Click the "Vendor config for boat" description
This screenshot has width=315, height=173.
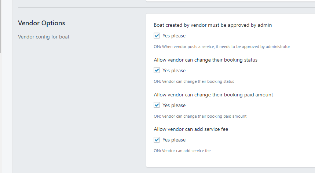44,37
